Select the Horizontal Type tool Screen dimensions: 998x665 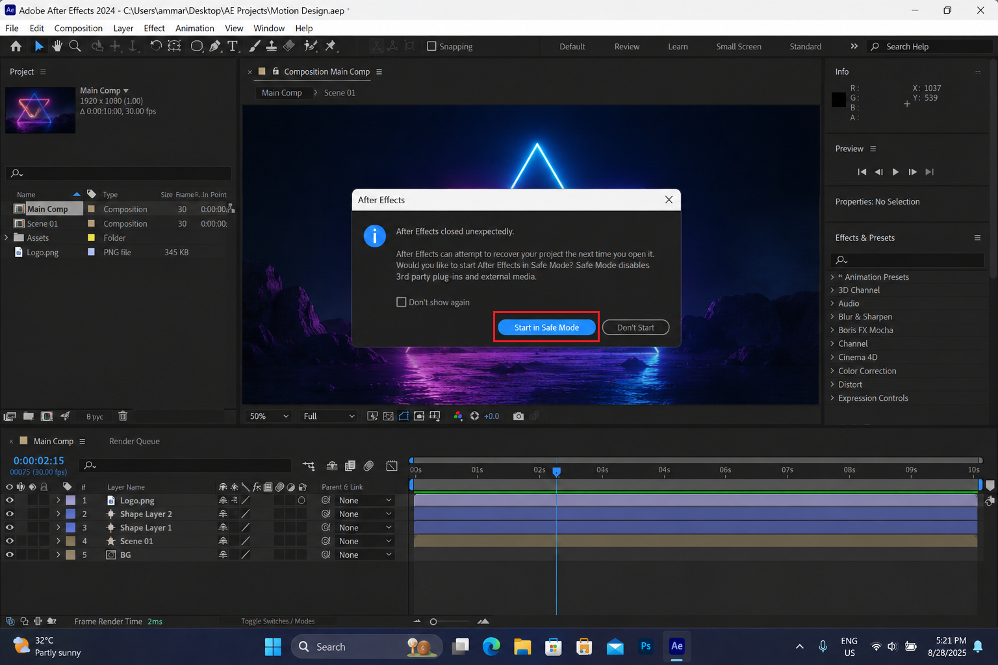pyautogui.click(x=233, y=46)
